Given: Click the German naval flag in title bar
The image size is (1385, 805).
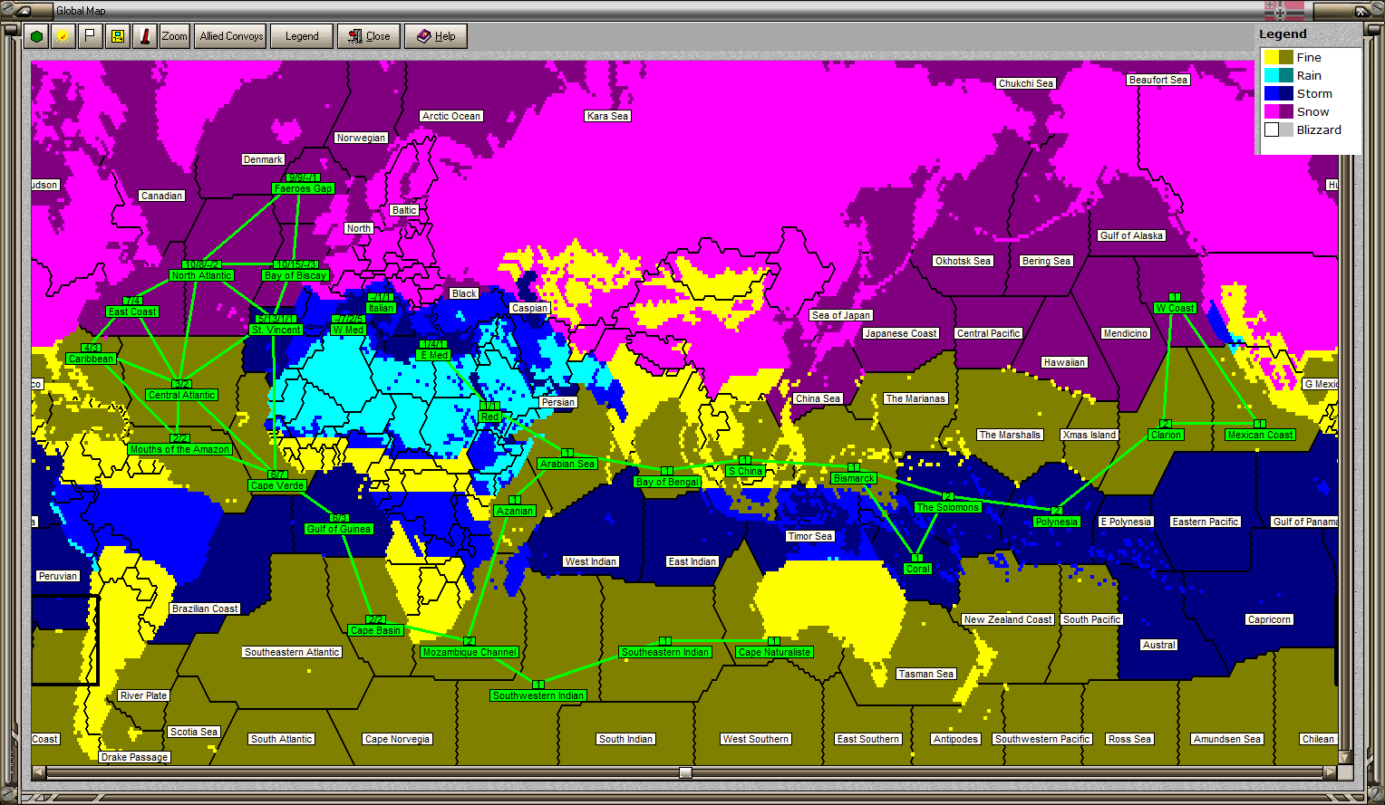Looking at the screenshot, I should coord(1284,11).
